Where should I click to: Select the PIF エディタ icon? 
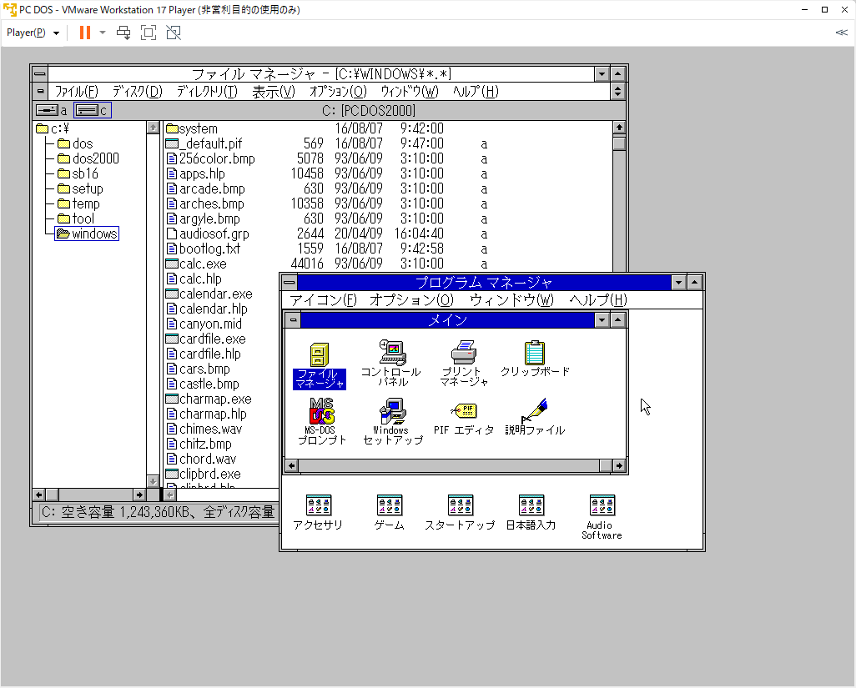tap(464, 419)
